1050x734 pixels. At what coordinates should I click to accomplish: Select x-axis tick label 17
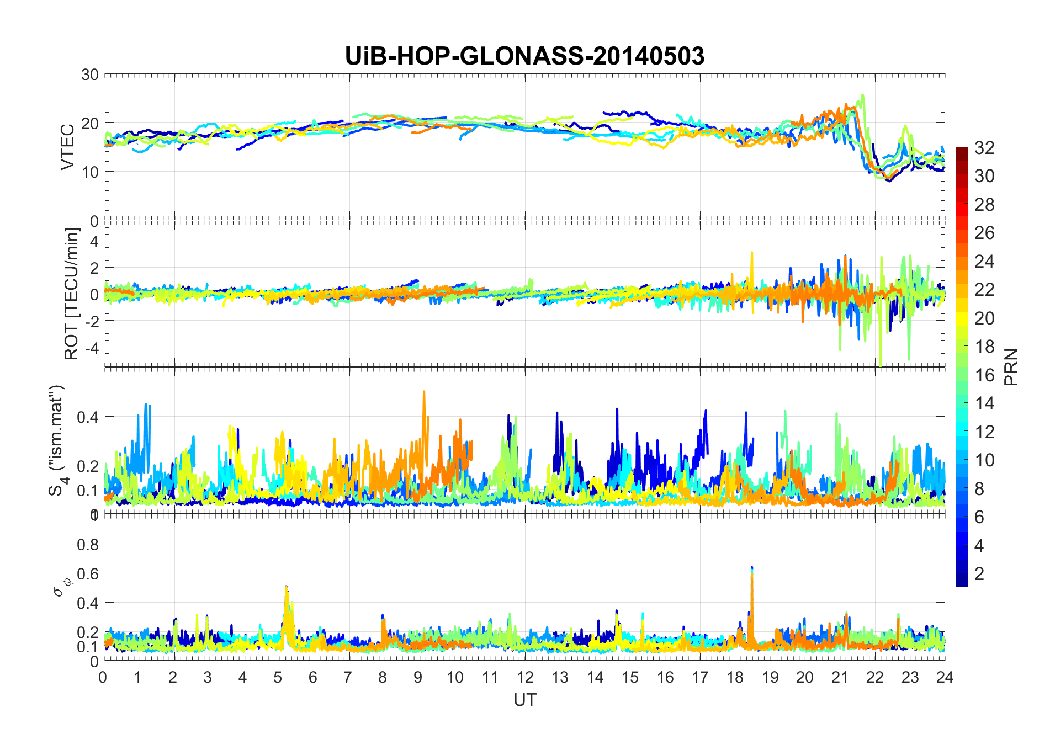699,677
